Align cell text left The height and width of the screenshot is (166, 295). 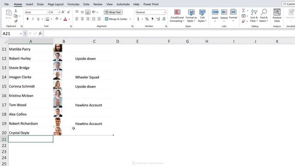(x=77, y=19)
